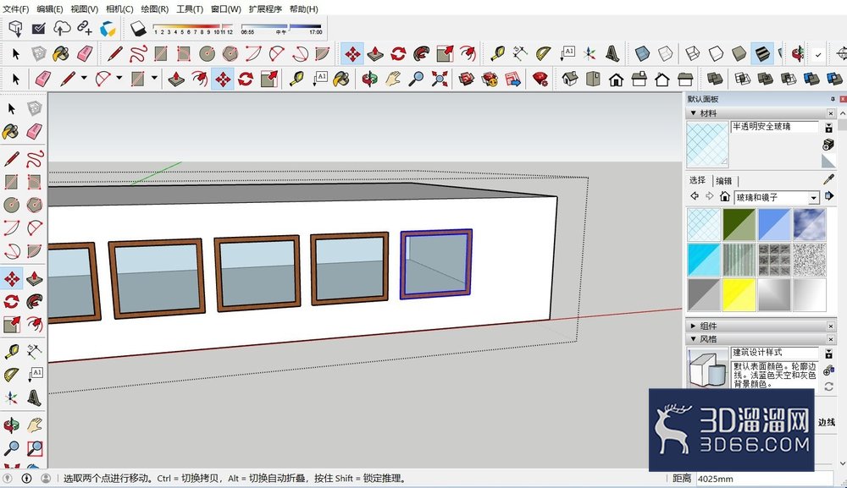Collapse the 材料 panel
Screen dimensions: 847x488
[693, 113]
